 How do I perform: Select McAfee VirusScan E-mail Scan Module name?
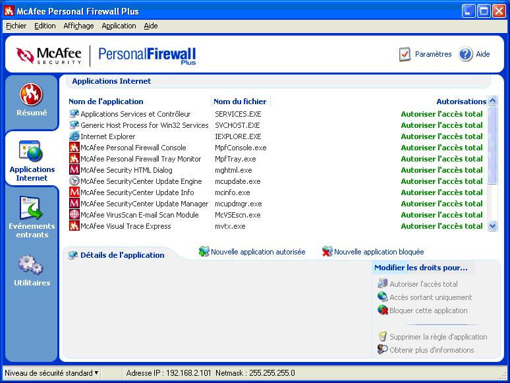(139, 215)
